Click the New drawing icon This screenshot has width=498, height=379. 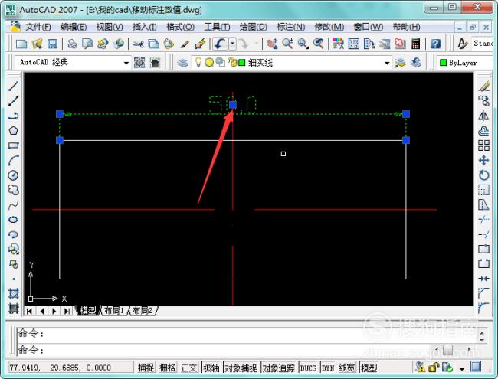coord(21,44)
